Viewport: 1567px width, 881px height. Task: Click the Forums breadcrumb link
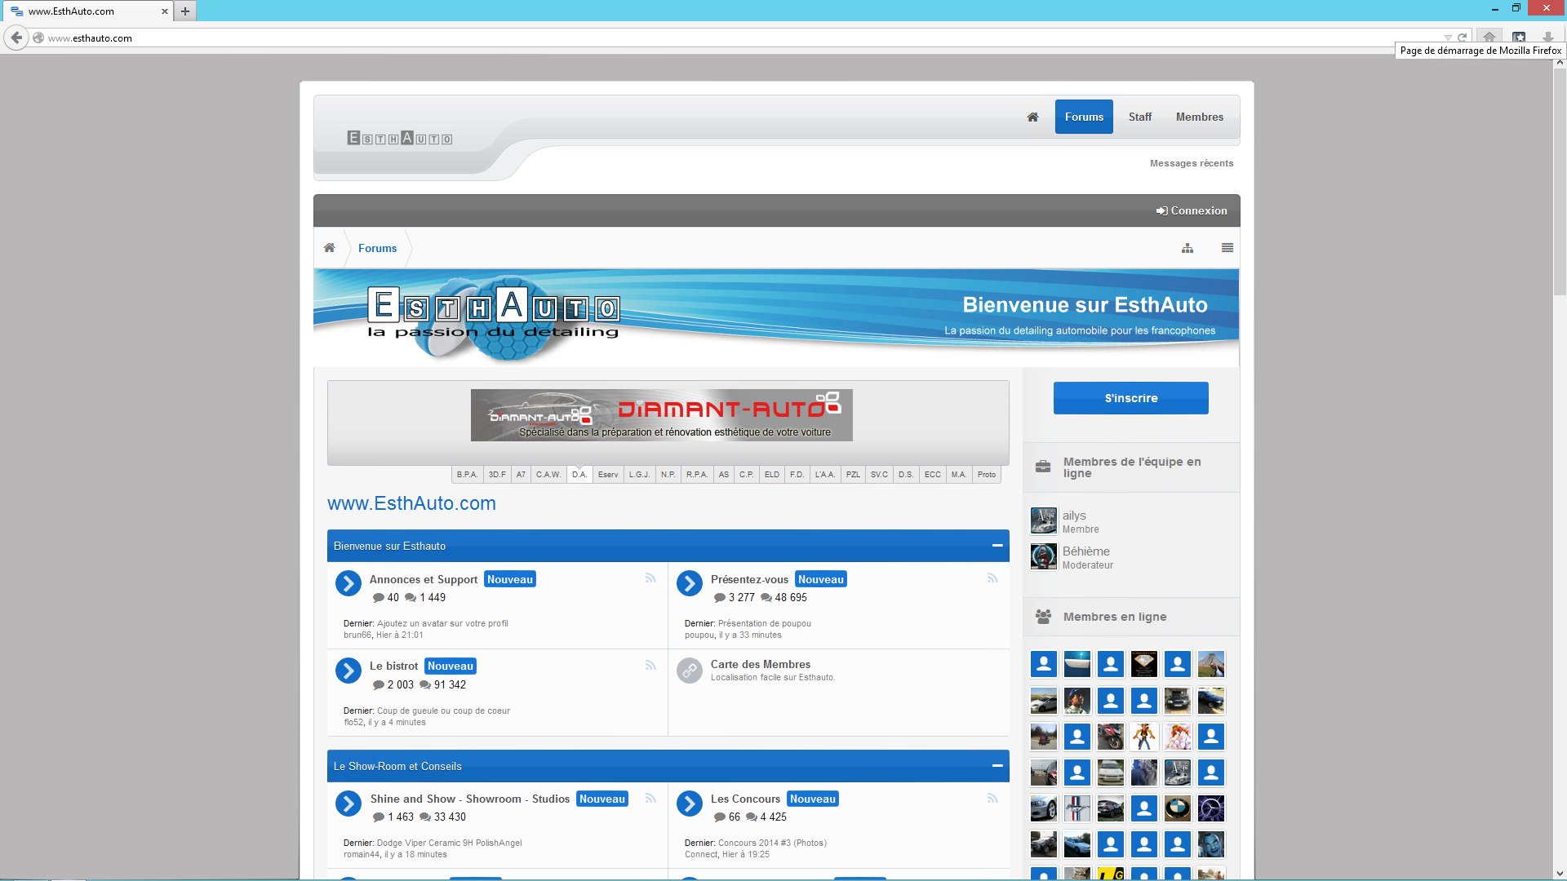click(377, 248)
